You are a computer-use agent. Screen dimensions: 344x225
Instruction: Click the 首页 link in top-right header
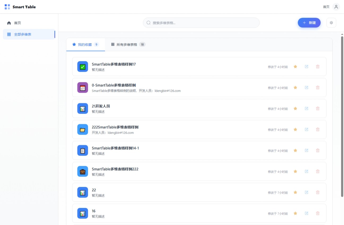[326, 7]
